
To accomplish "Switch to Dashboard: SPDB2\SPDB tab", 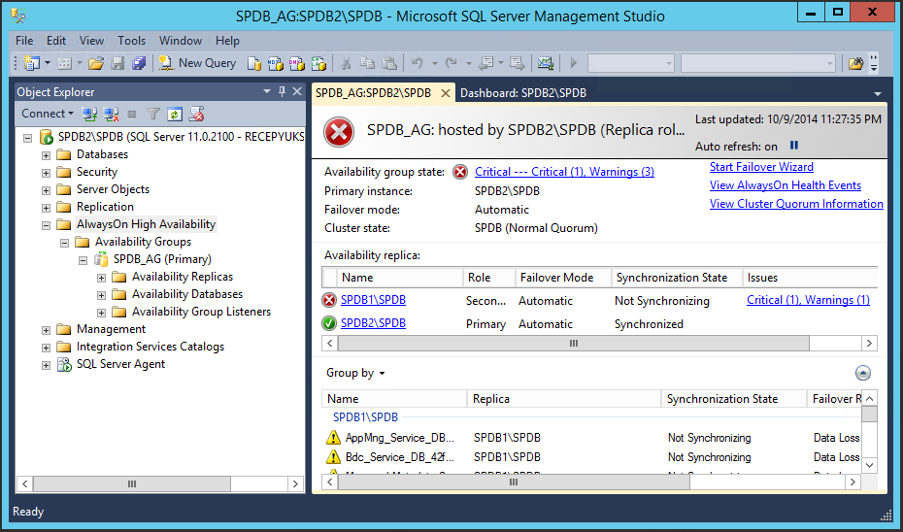I will click(523, 92).
